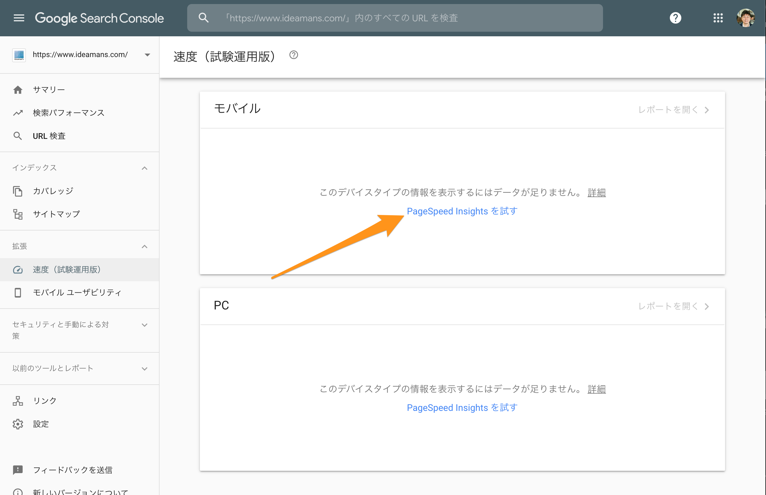The width and height of the screenshot is (766, 495).
Task: Collapse the 拡張 section
Action: [145, 247]
